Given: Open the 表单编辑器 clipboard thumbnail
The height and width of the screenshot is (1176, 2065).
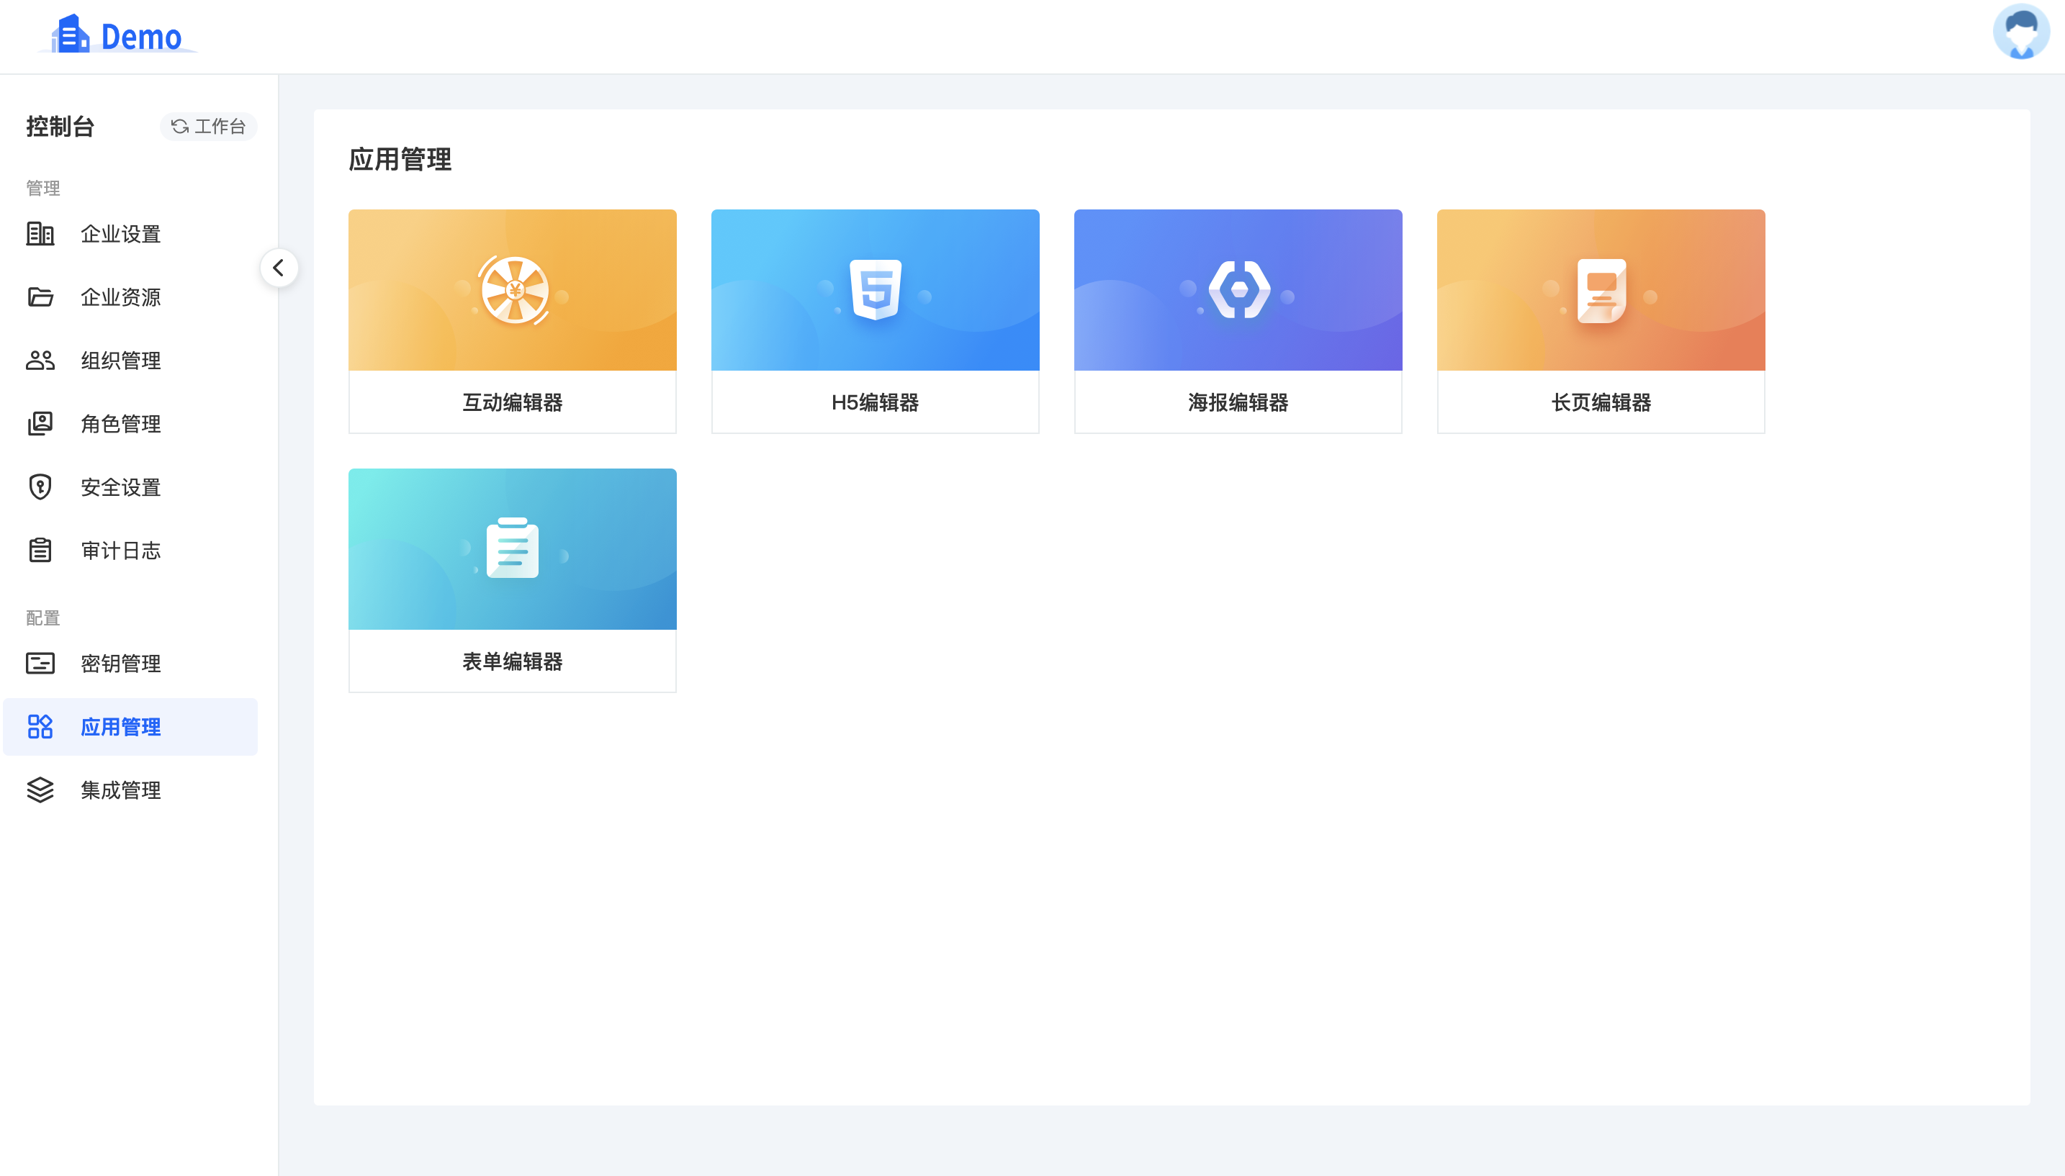Looking at the screenshot, I should tap(512, 549).
